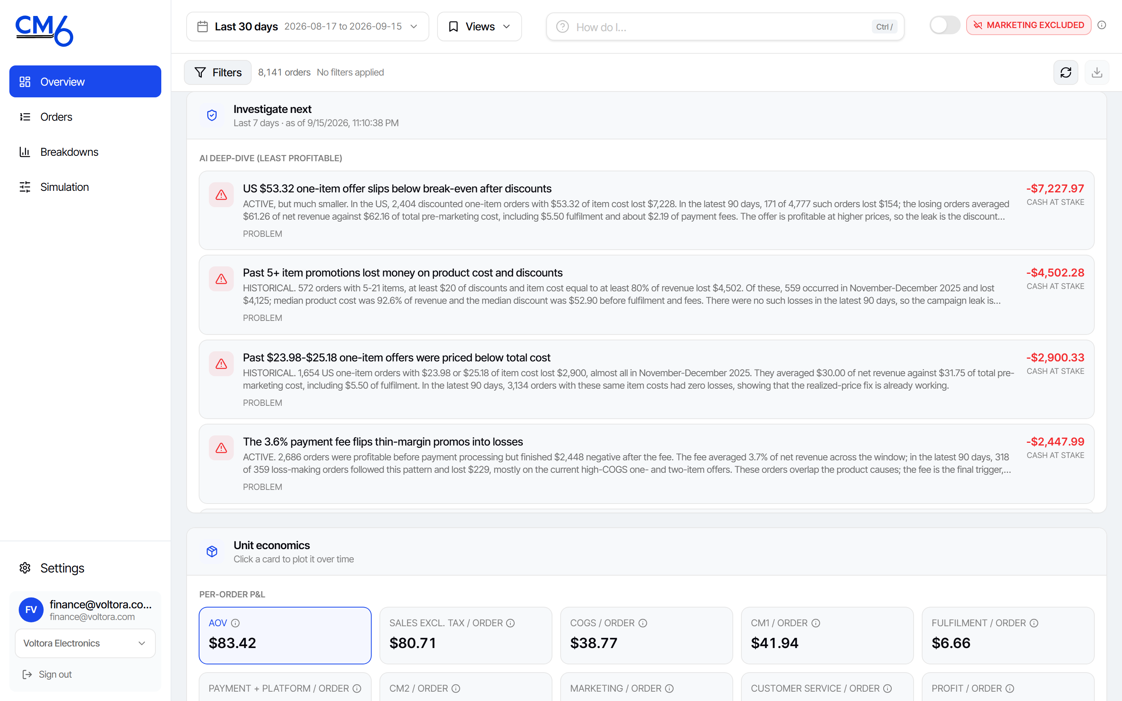Click info icon next to Sales Excl. Tax / Order
The width and height of the screenshot is (1122, 701).
pos(510,623)
